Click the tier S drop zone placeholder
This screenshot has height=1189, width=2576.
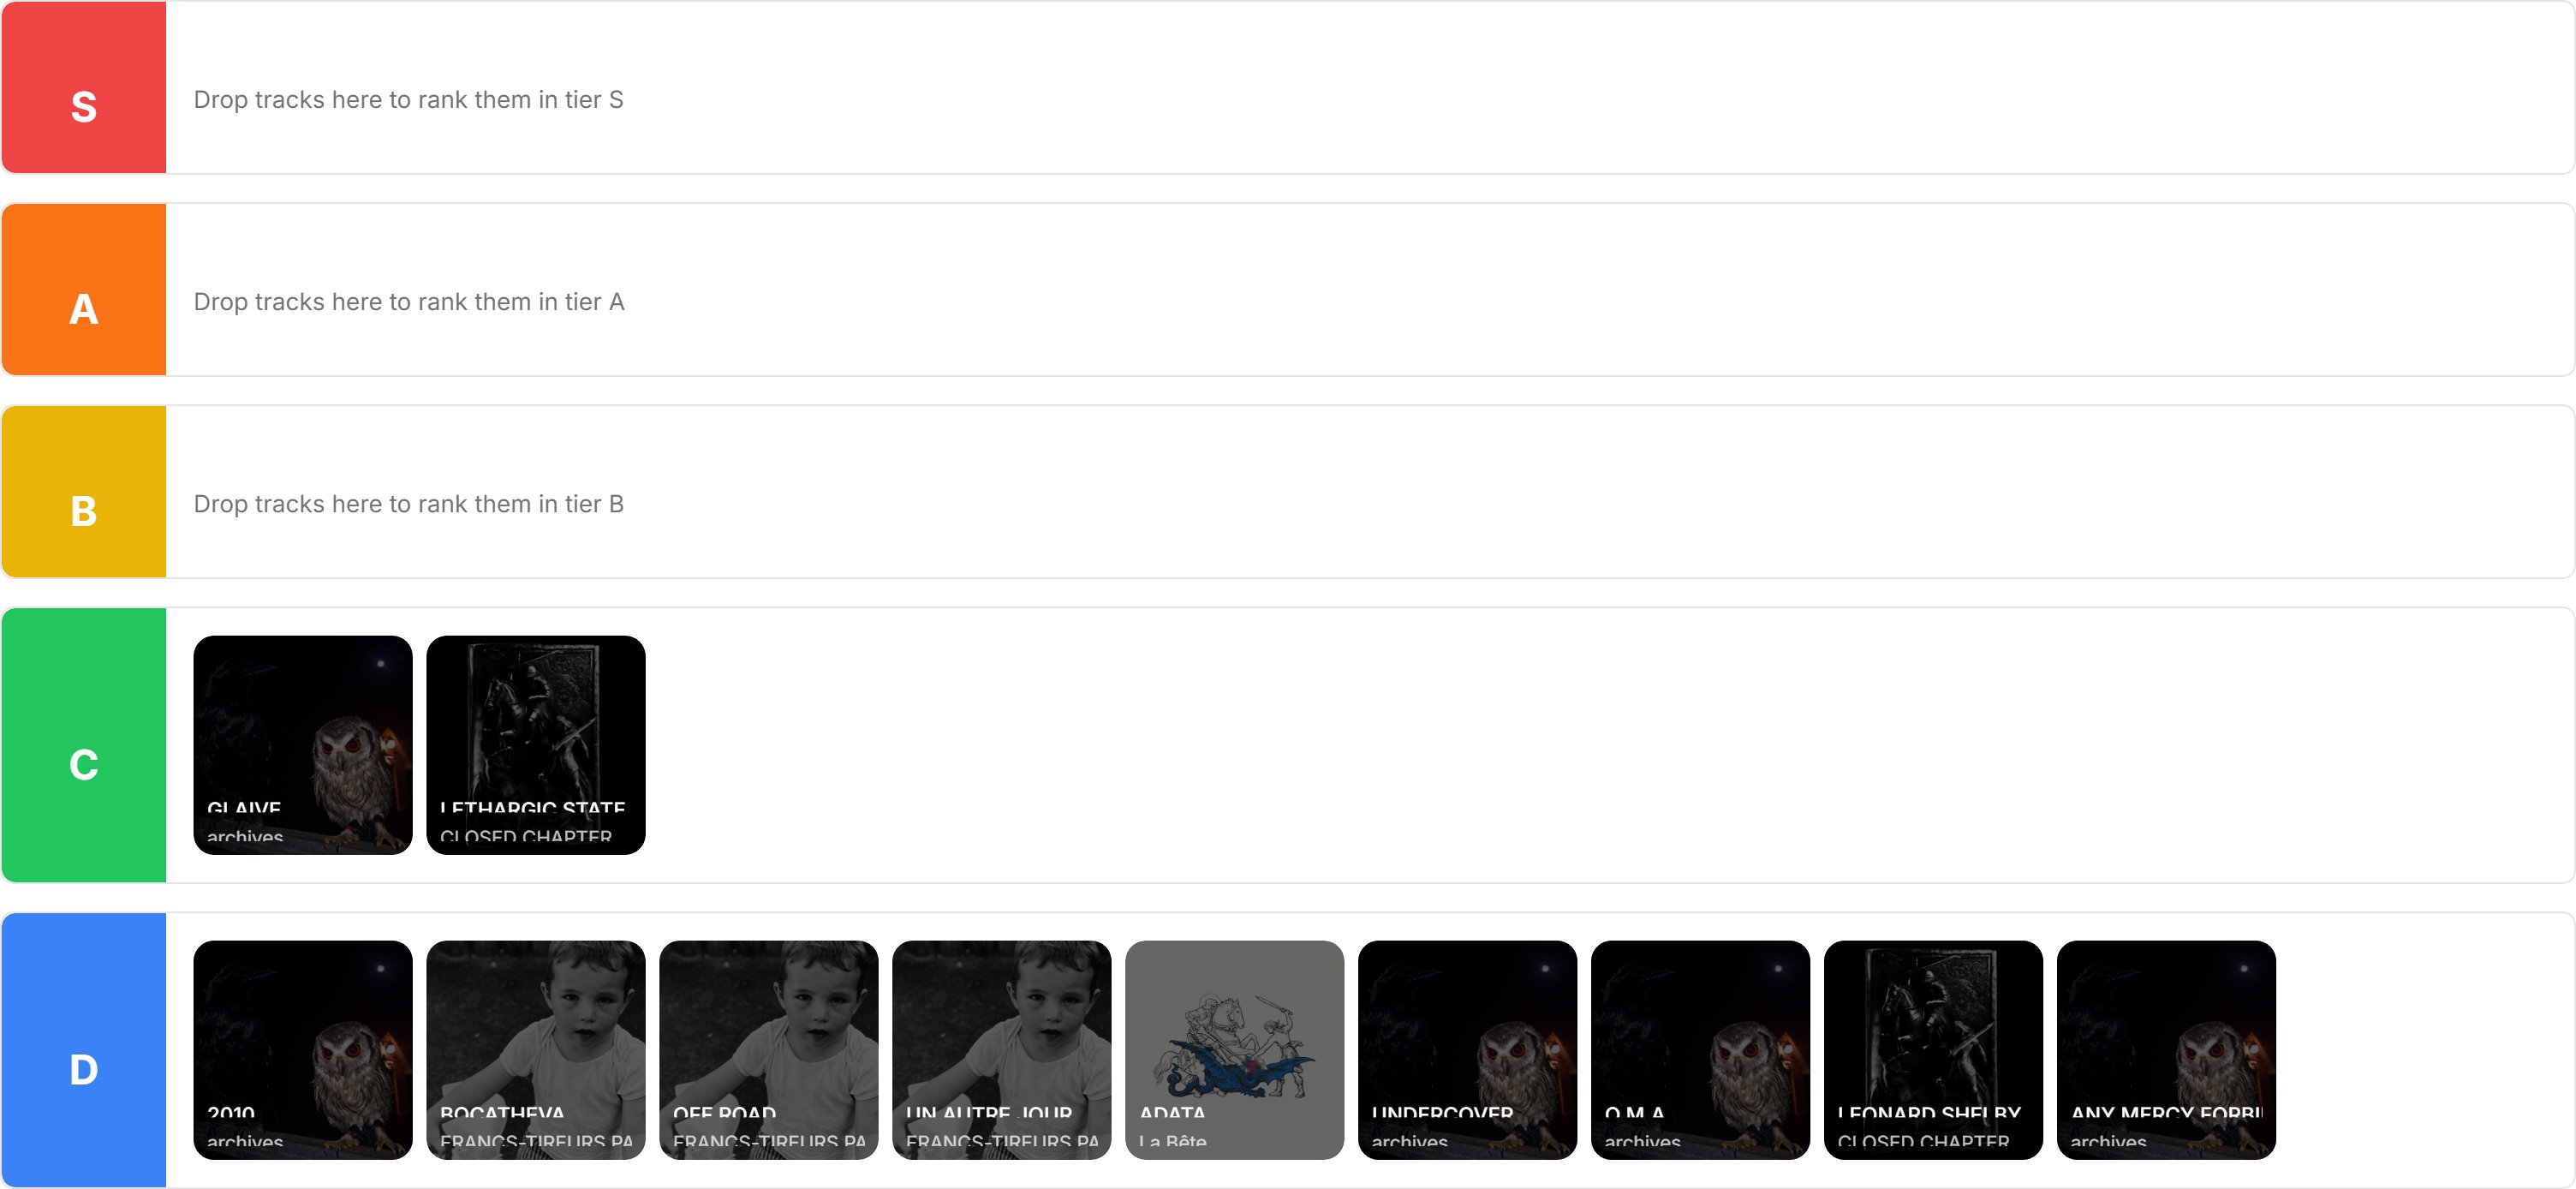pyautogui.click(x=408, y=100)
